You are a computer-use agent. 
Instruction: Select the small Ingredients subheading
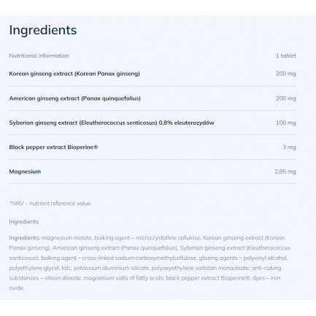coord(24,222)
